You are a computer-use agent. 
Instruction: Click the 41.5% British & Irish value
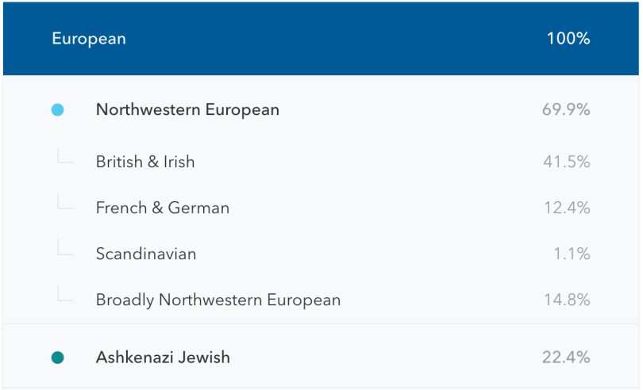566,162
